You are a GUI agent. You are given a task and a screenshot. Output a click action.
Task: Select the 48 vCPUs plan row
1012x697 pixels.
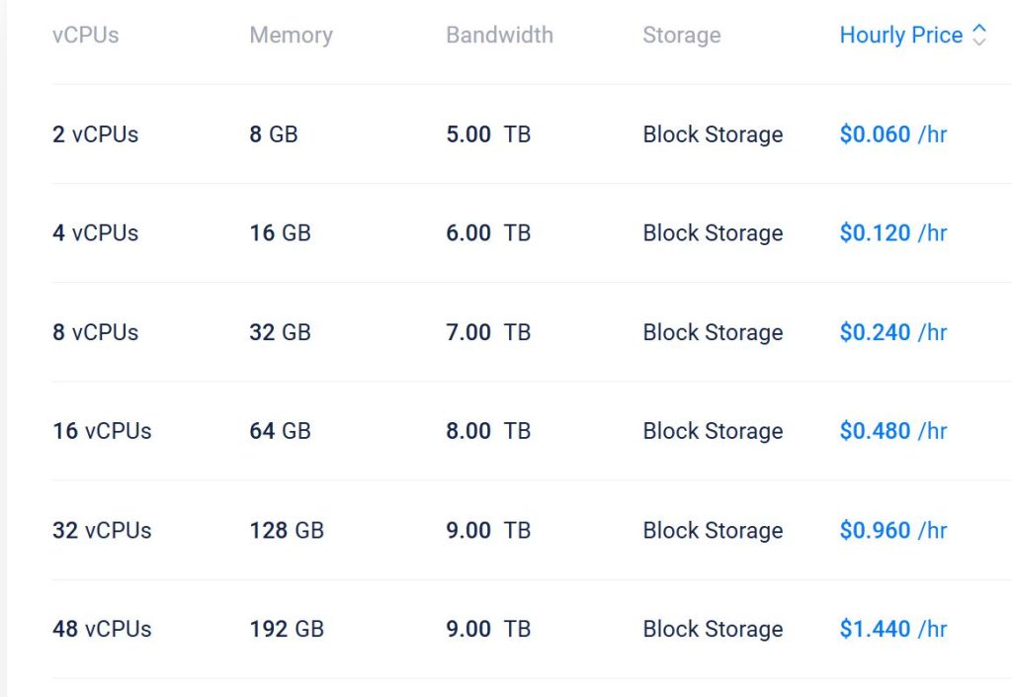click(102, 629)
